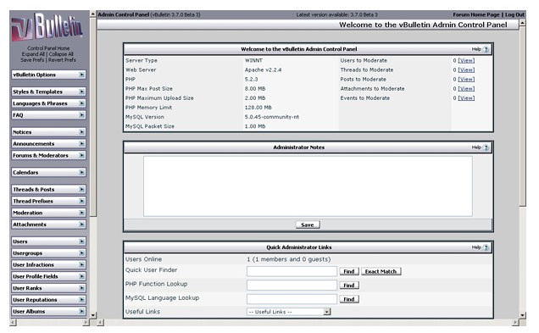Click the vBulletin logo

point(47,27)
